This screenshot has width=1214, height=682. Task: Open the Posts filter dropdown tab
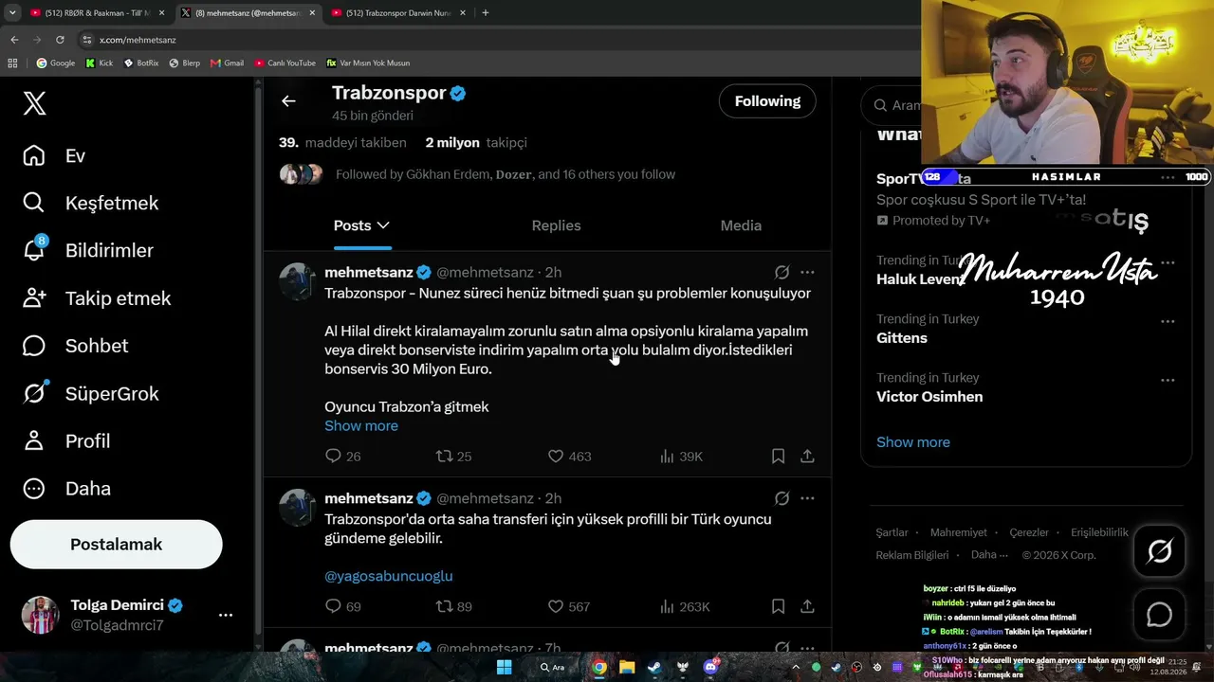coord(361,225)
